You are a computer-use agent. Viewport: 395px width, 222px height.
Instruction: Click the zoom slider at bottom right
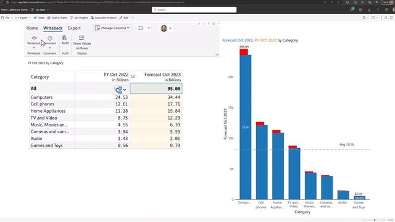(374, 220)
